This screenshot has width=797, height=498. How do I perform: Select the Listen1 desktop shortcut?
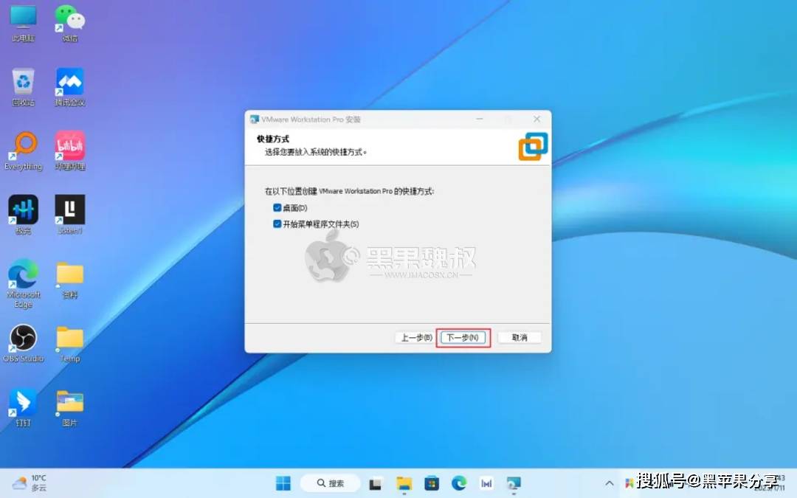[70, 215]
